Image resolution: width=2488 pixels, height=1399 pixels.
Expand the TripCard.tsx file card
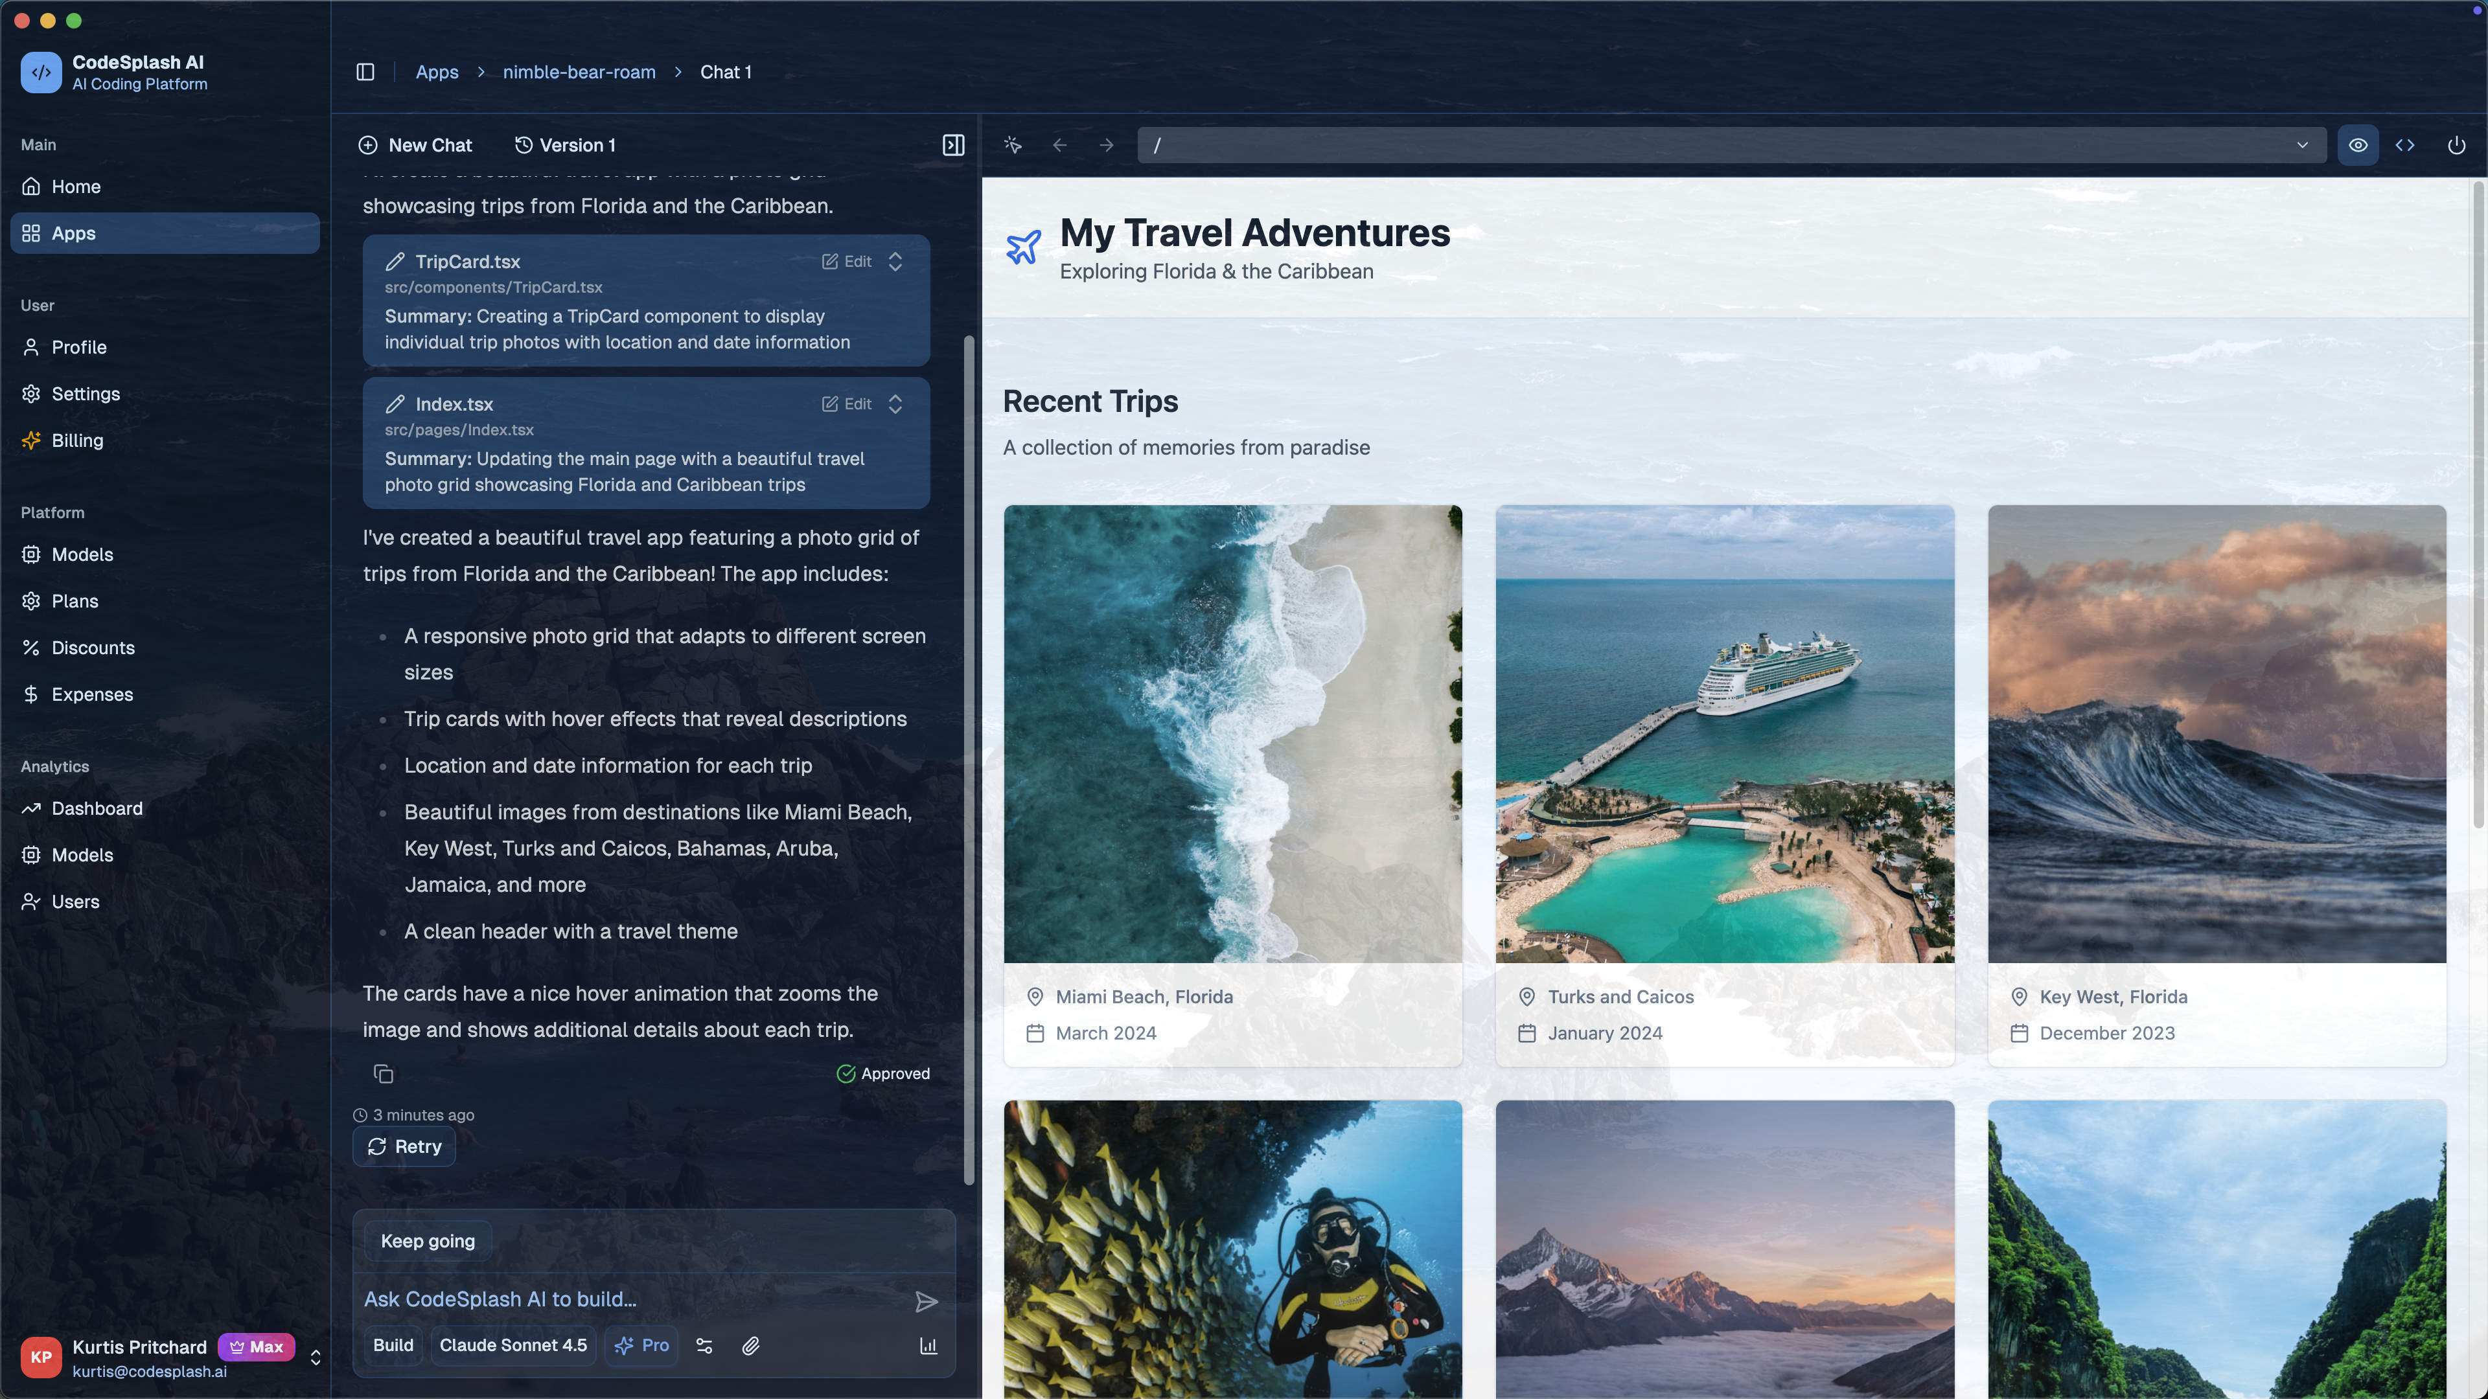[x=895, y=262]
